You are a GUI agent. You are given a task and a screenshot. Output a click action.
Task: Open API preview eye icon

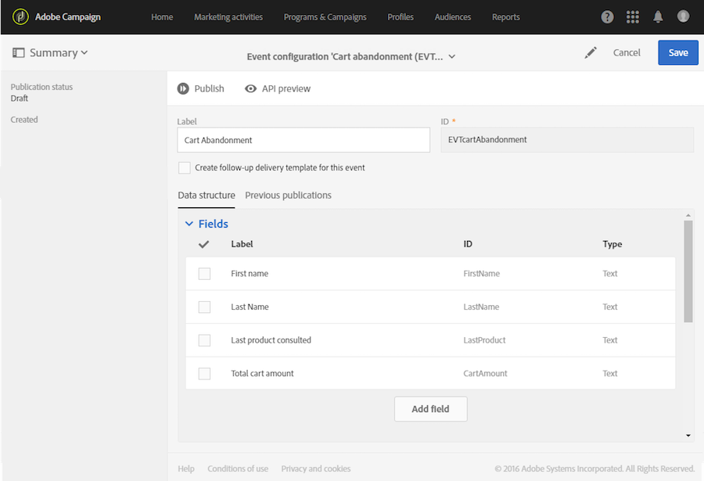[x=251, y=89]
